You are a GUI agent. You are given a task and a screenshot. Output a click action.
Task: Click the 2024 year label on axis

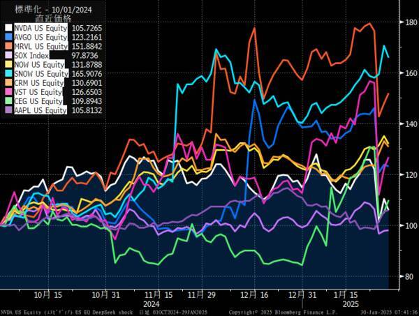coord(152,304)
